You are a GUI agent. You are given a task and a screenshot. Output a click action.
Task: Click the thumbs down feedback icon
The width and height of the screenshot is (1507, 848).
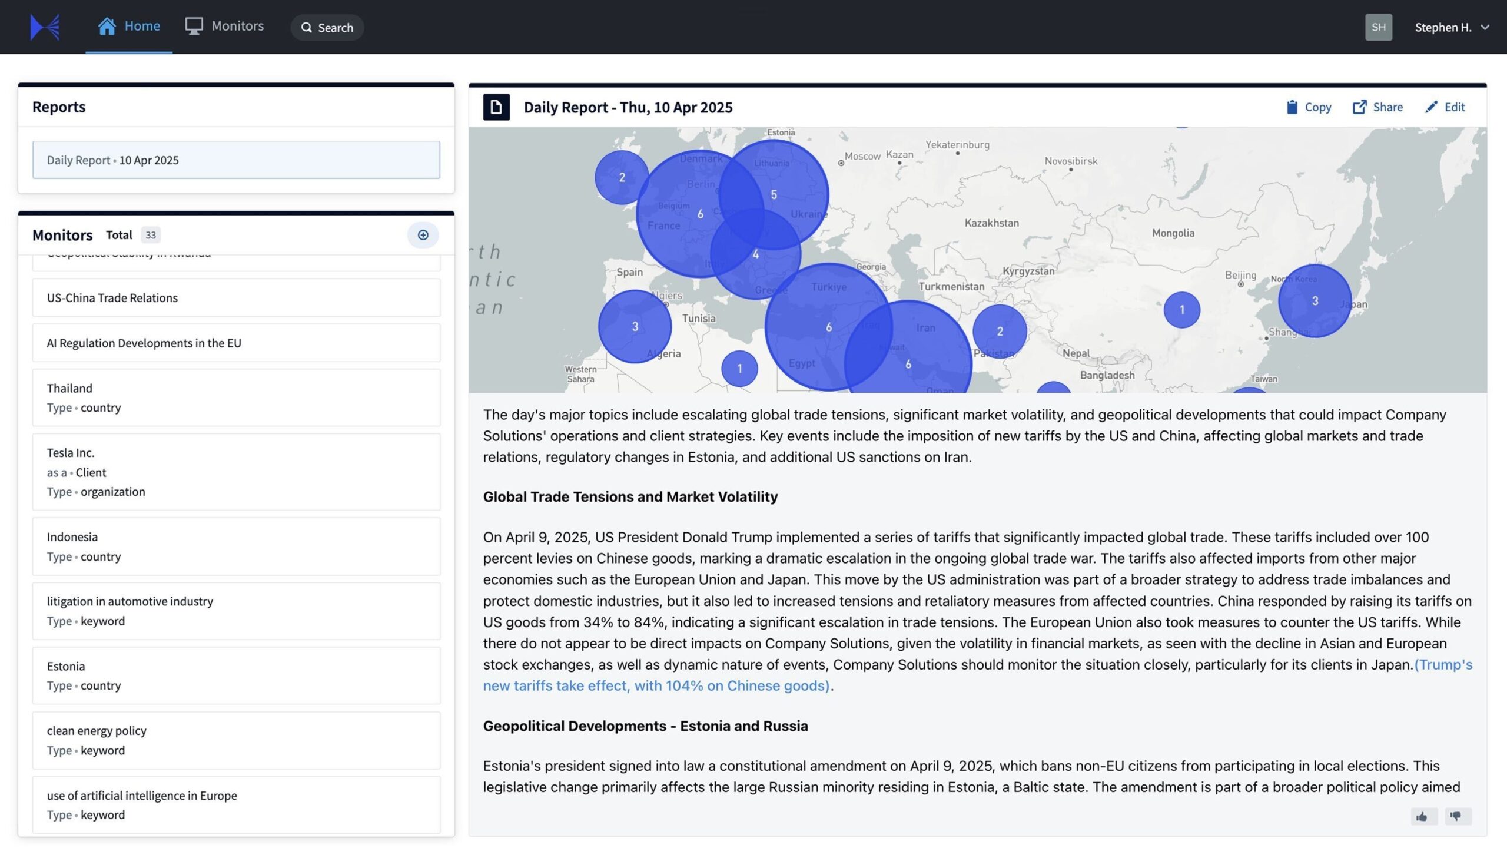click(1456, 816)
